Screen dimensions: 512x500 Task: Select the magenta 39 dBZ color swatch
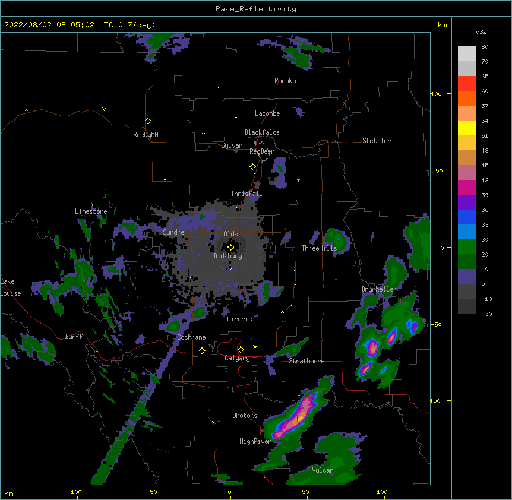pyautogui.click(x=467, y=187)
